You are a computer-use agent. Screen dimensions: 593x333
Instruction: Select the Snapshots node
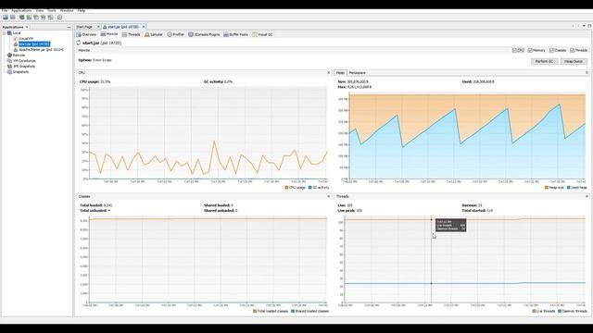point(20,72)
